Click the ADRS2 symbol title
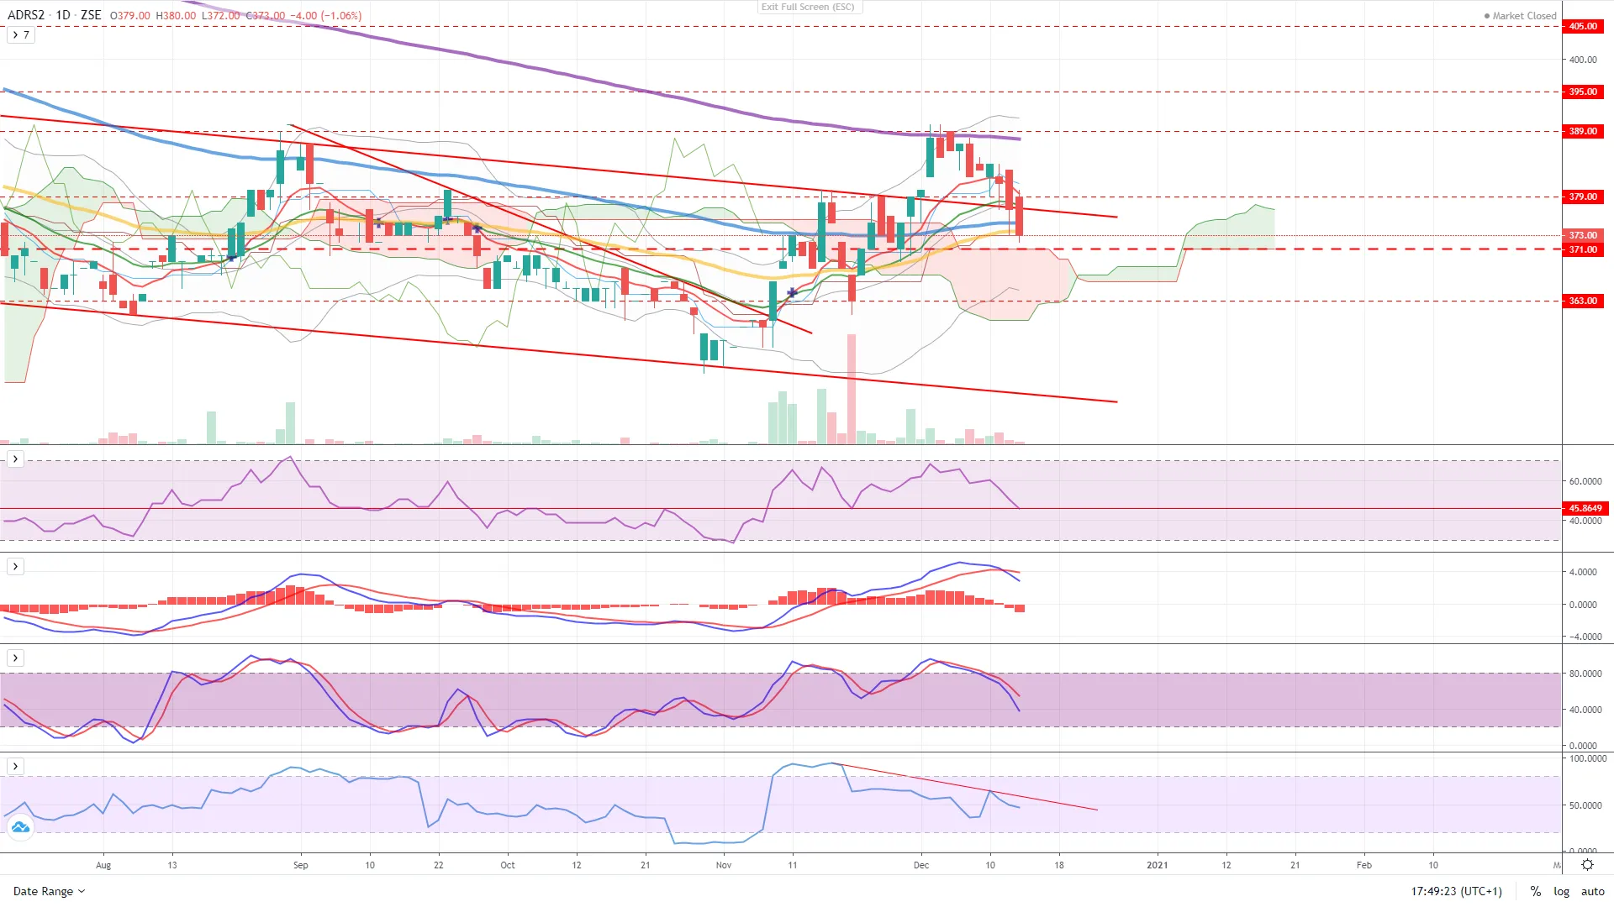This screenshot has width=1614, height=907. [x=25, y=15]
